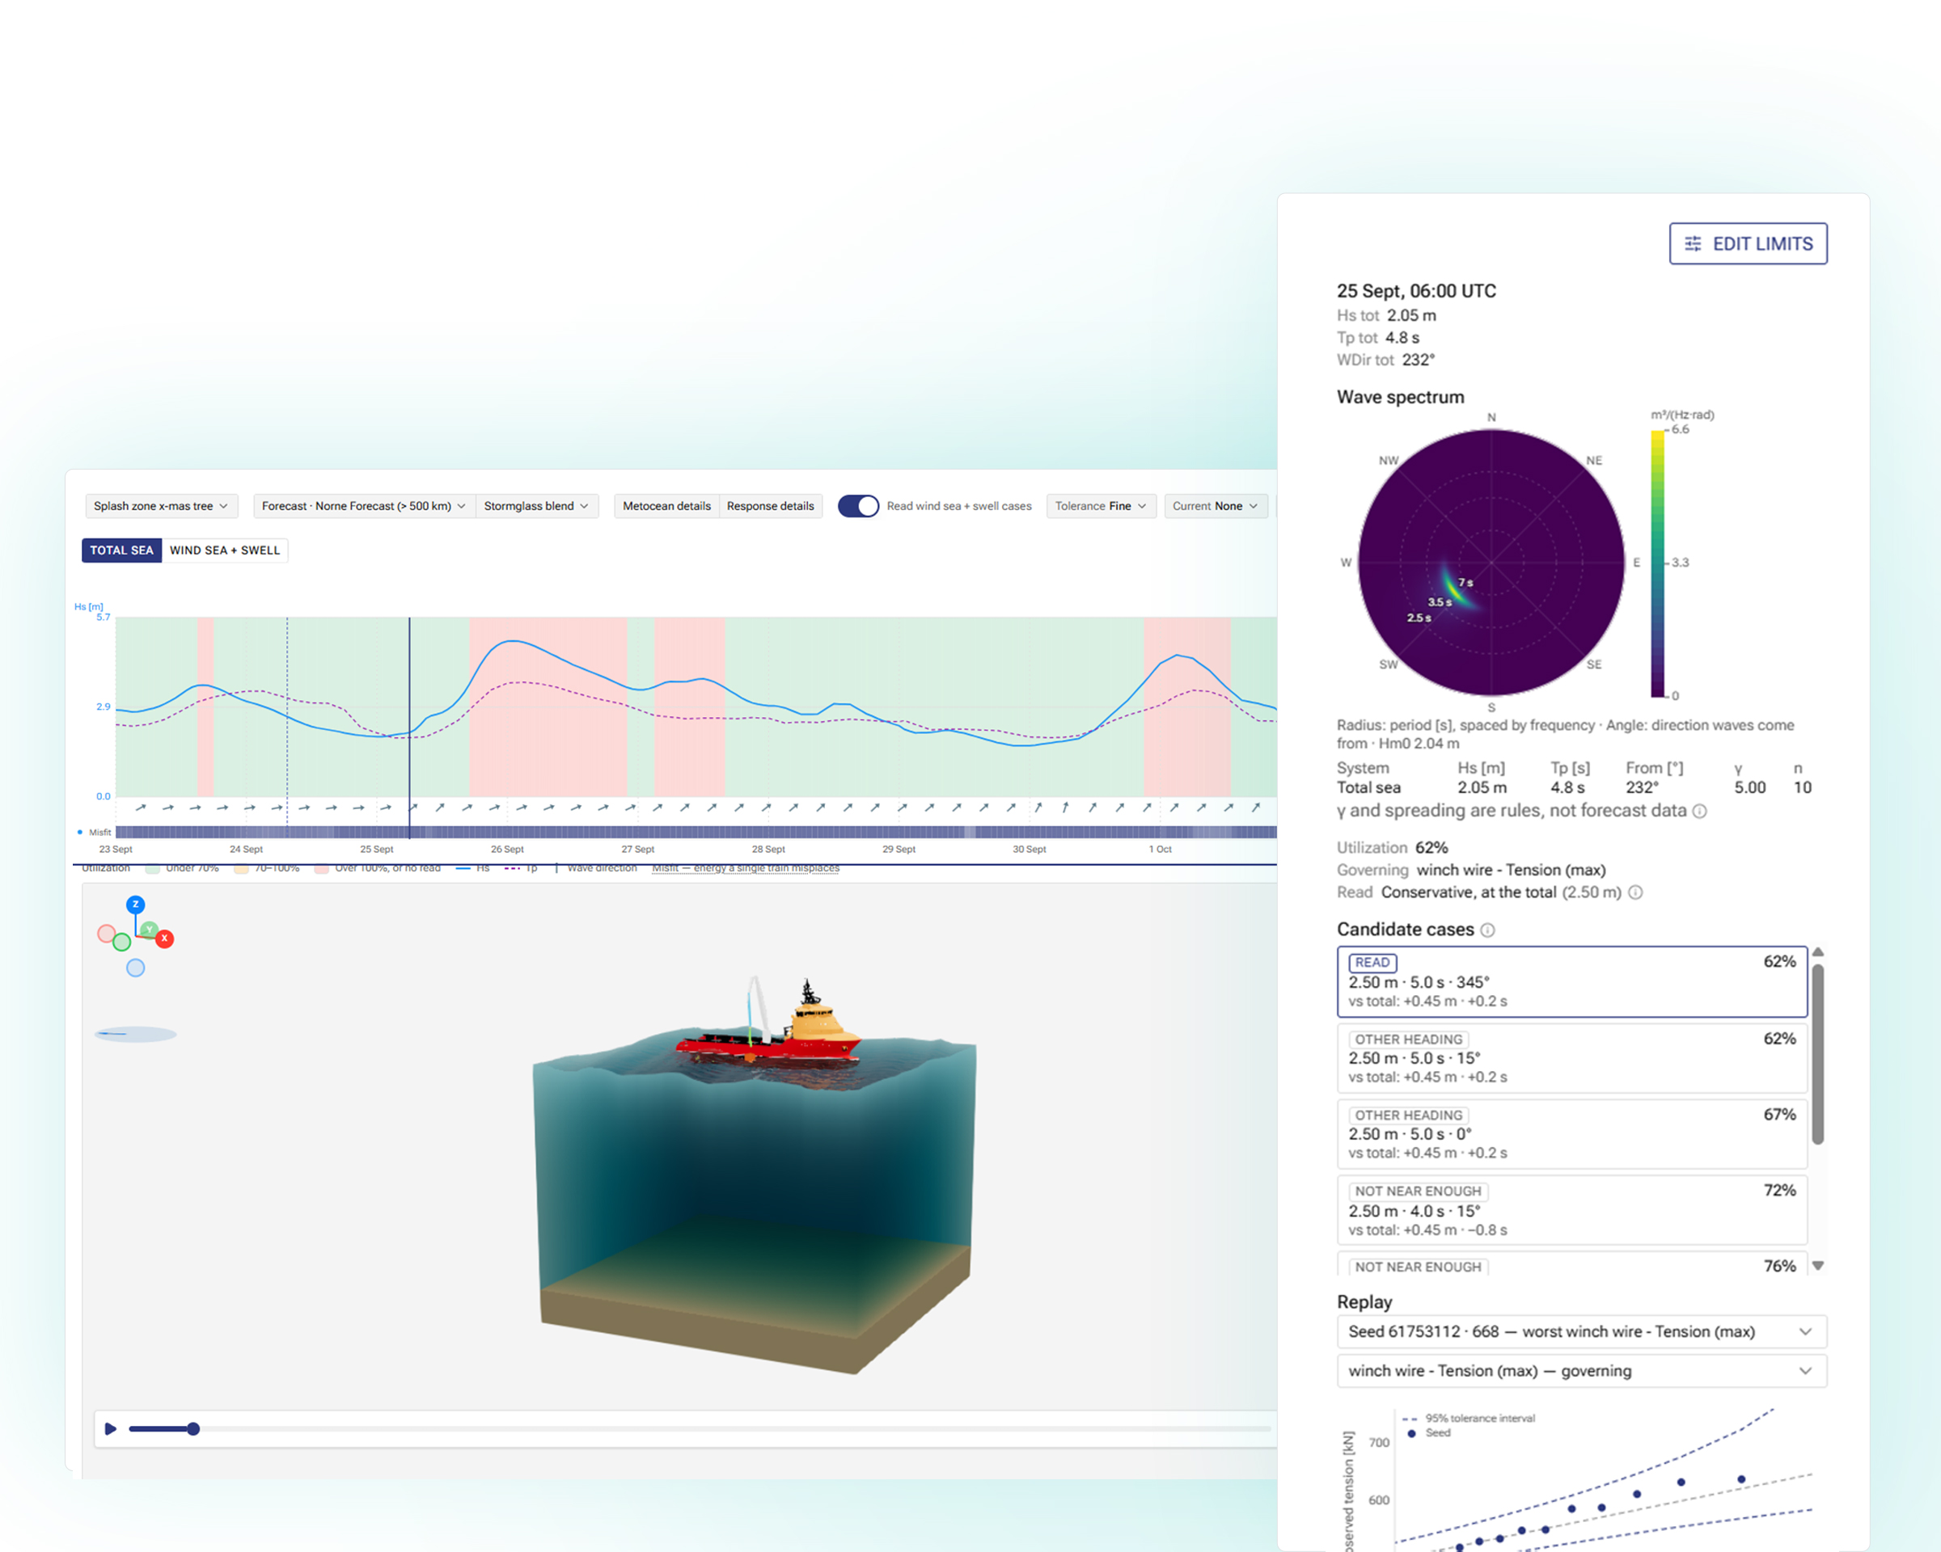The height and width of the screenshot is (1552, 1941).
Task: Open the Current None dropdown
Action: coord(1216,506)
